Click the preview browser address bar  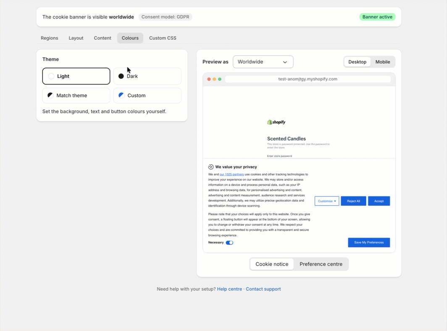[x=308, y=79]
